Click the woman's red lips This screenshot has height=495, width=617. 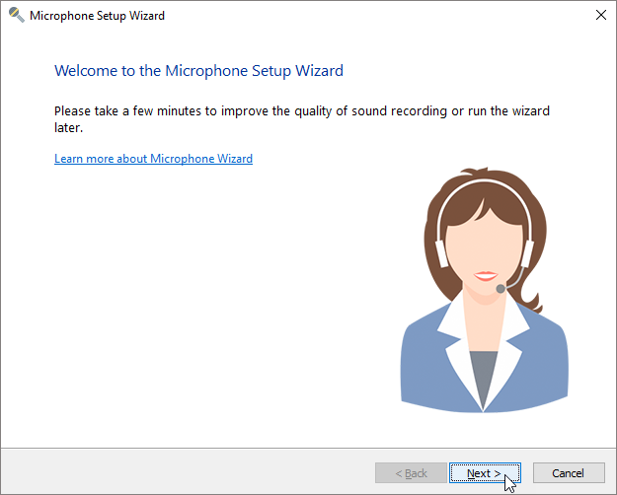tap(484, 275)
